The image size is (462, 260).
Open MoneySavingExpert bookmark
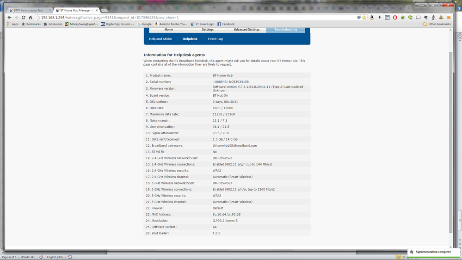[81, 24]
